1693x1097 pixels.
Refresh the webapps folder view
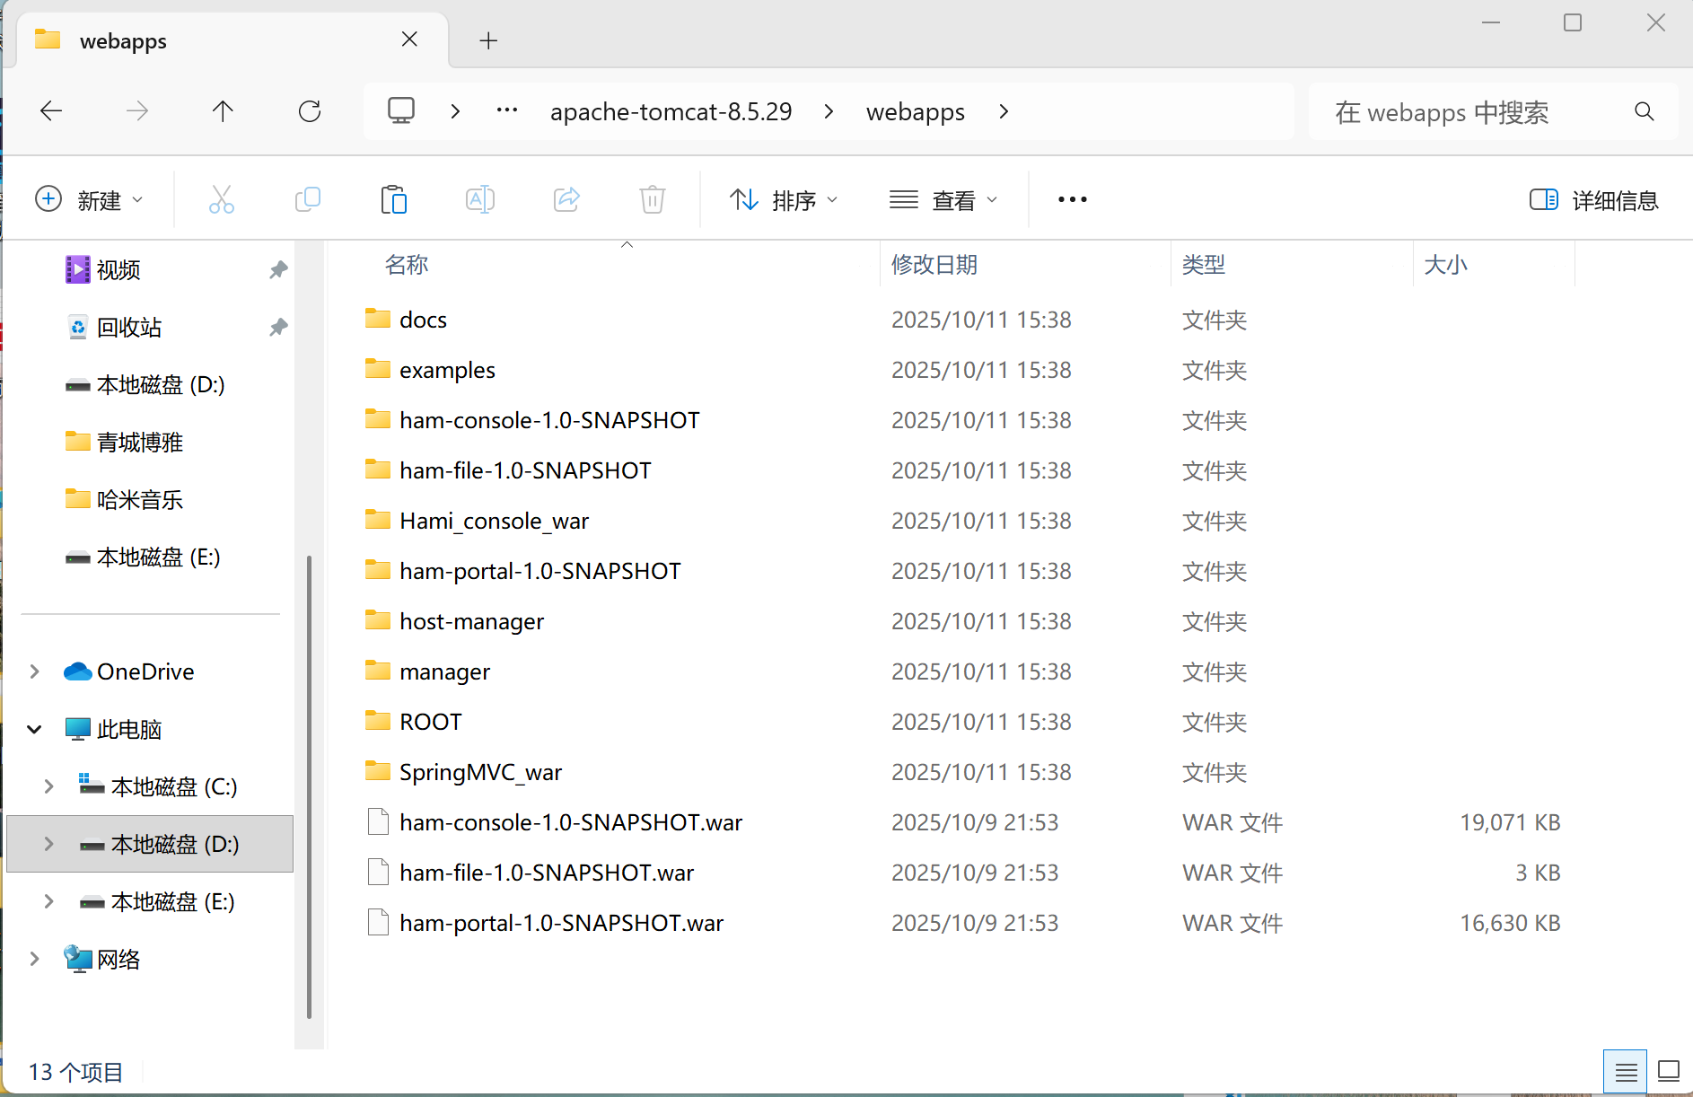click(x=310, y=111)
